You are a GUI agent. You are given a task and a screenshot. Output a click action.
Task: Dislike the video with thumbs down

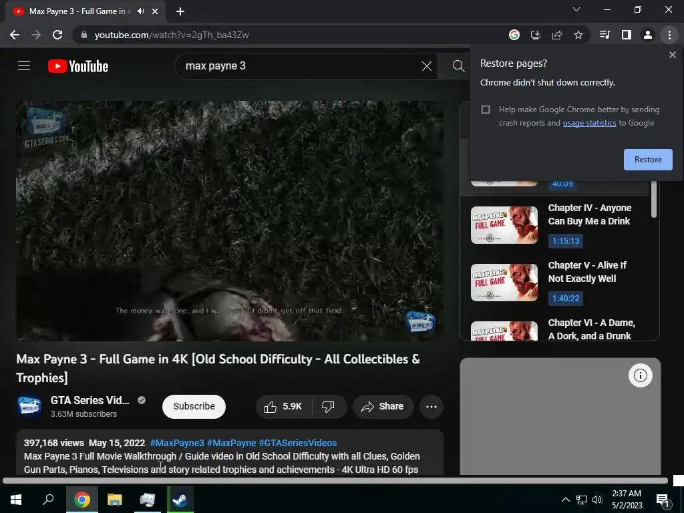[x=329, y=407]
